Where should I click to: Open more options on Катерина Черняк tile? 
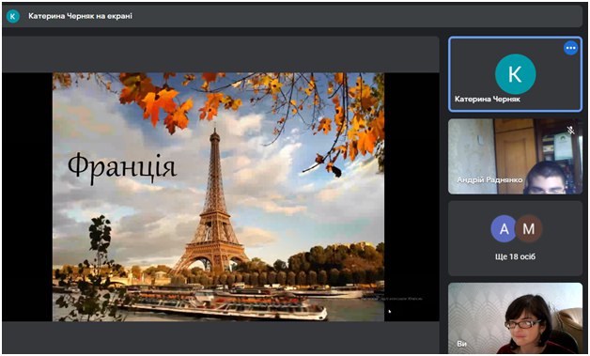pos(570,48)
